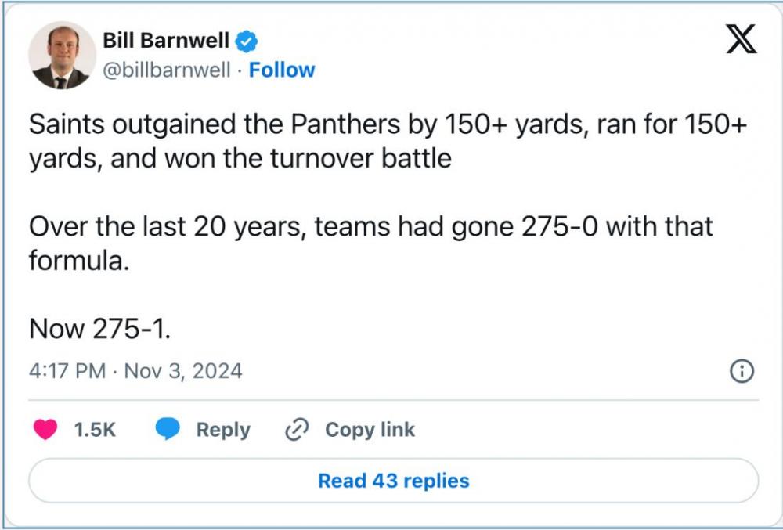Click the 'formula.' word in the tweet
Viewport: 783px width, 530px height.
[x=78, y=260]
